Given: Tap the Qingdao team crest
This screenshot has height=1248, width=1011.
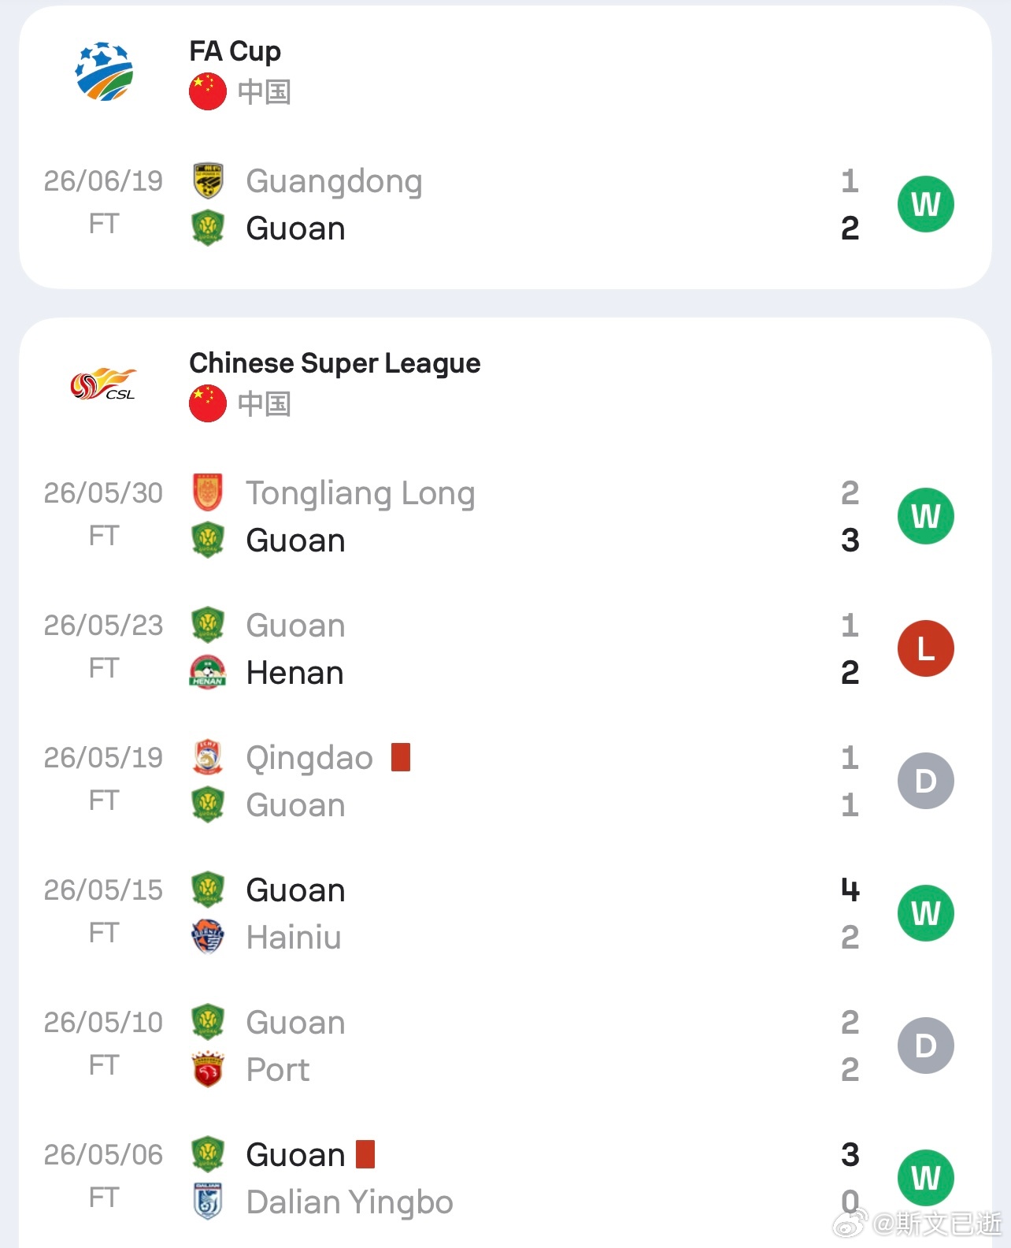Looking at the screenshot, I should click(208, 757).
